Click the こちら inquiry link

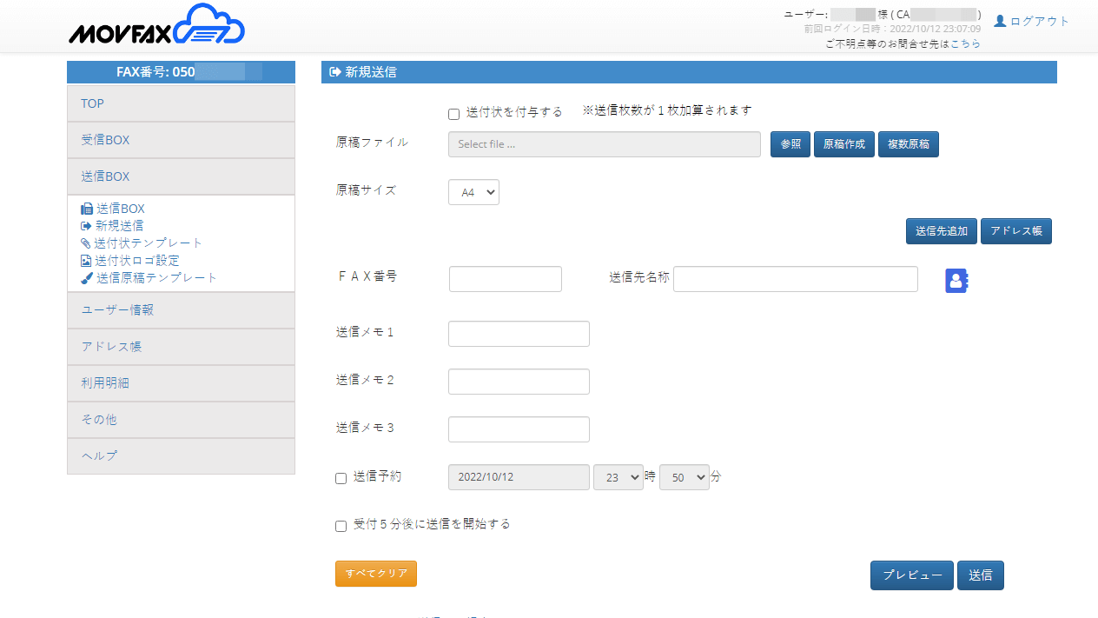966,43
